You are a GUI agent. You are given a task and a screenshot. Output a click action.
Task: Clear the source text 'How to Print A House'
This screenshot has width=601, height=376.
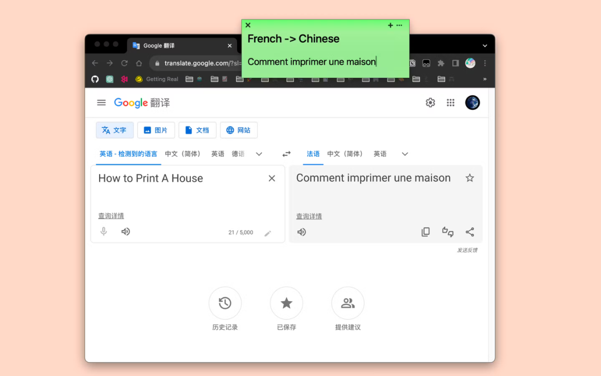272,178
